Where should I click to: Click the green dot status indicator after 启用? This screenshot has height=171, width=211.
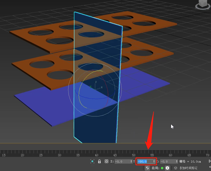pos(162,168)
